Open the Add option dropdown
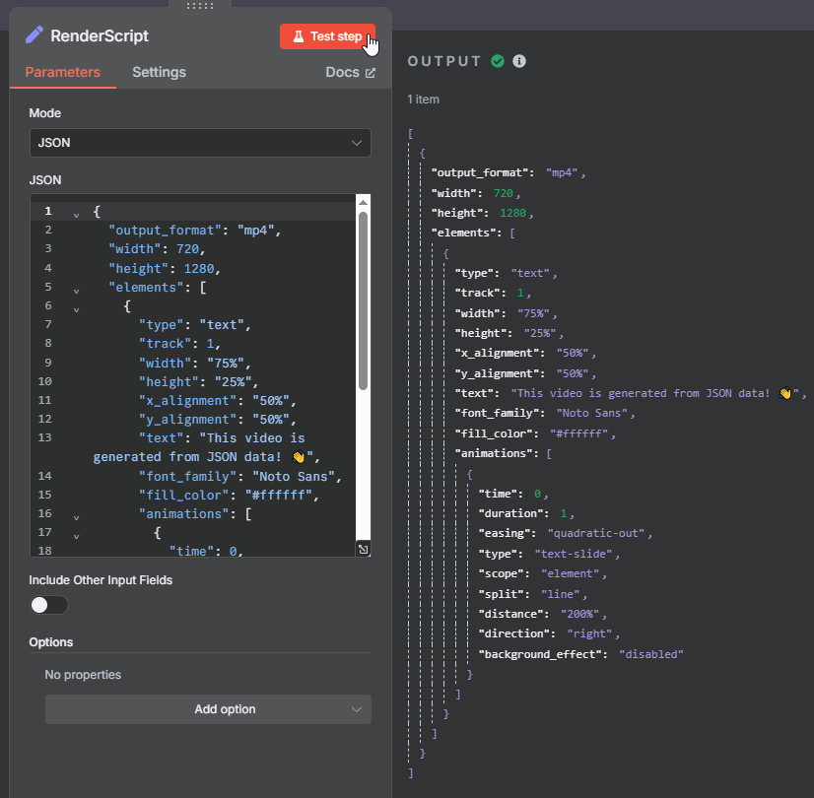814x798 pixels. pos(208,709)
